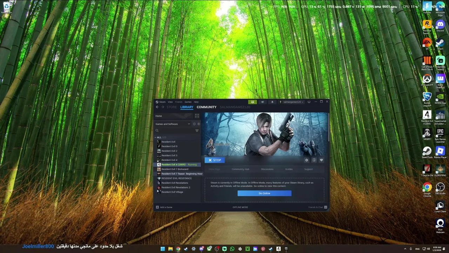Click the library search field
Screen dimensions: 449x253
point(175,130)
